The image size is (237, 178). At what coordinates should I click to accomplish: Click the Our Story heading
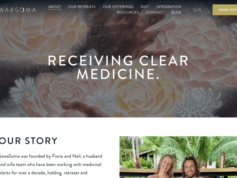pos(28,141)
